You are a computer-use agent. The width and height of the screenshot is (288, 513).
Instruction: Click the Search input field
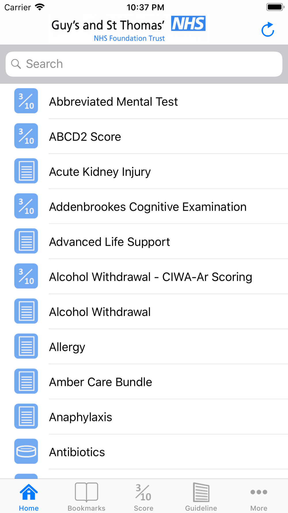click(x=144, y=64)
